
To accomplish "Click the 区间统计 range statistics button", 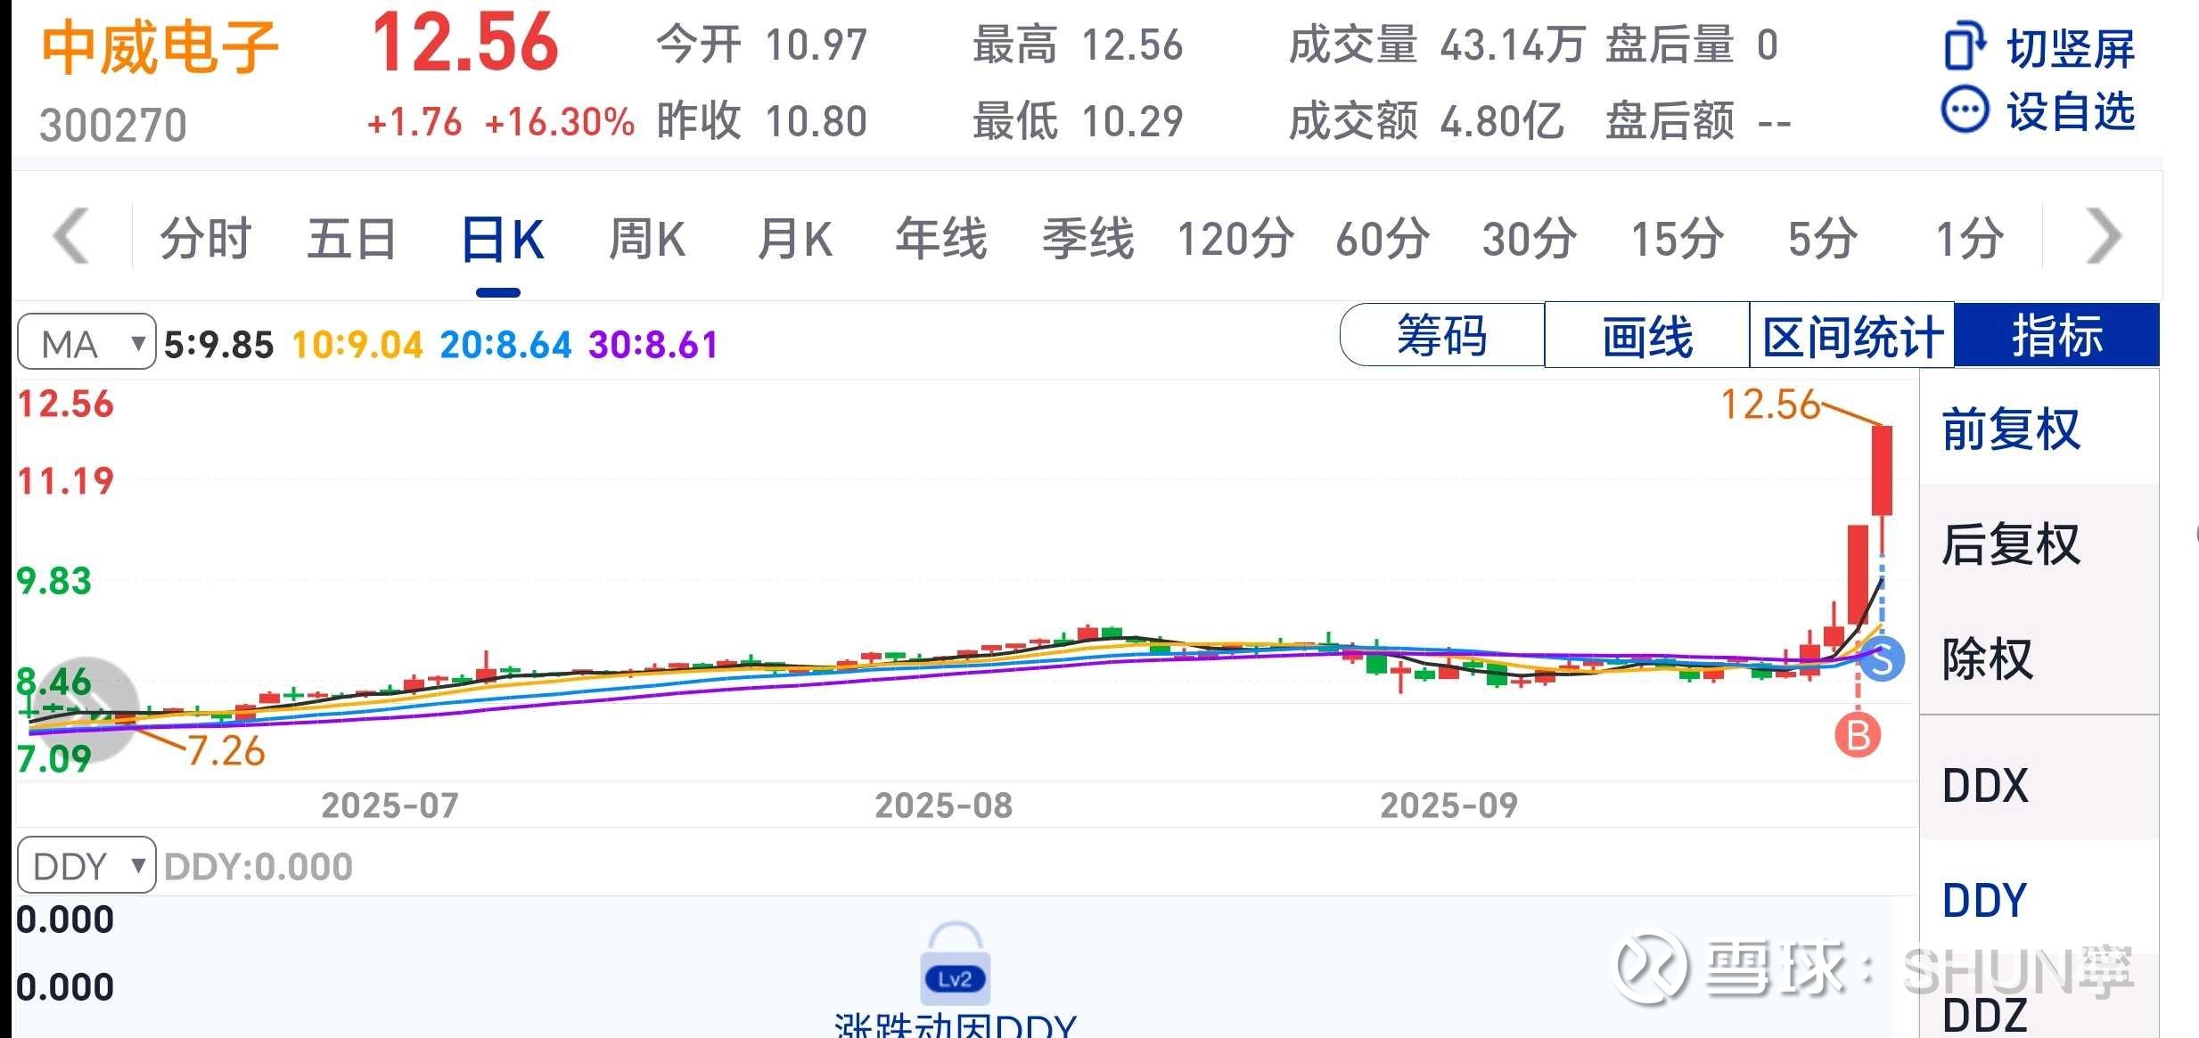I will click(x=1852, y=336).
